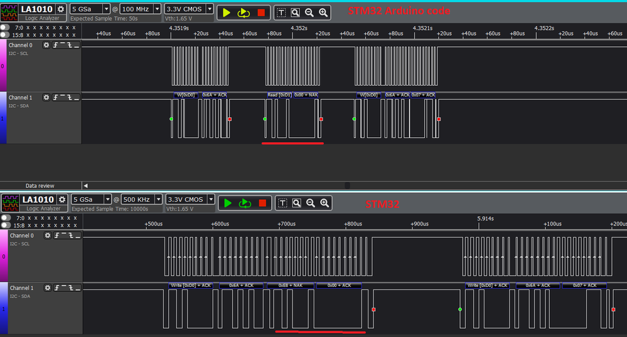This screenshot has height=337, width=627.
Task: Click I2C - SCL label in bottom window
Action: (x=19, y=244)
